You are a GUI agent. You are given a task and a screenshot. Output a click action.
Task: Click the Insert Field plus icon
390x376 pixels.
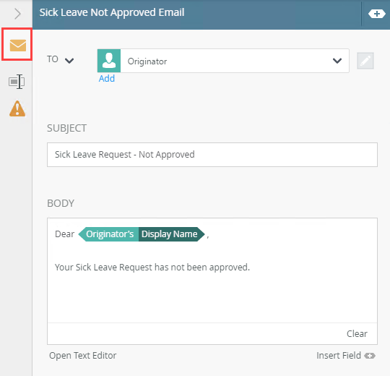(370, 356)
